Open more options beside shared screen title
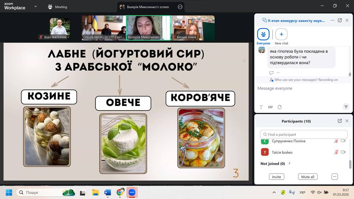The height and width of the screenshot is (199, 354). pyautogui.click(x=180, y=7)
